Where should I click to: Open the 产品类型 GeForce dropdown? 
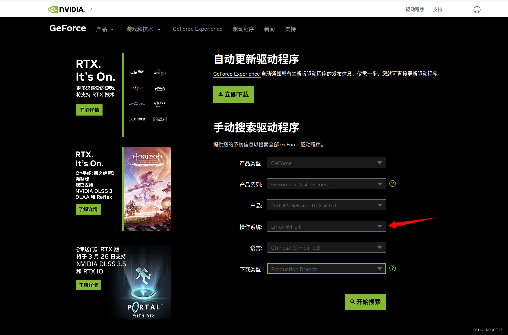[326, 163]
